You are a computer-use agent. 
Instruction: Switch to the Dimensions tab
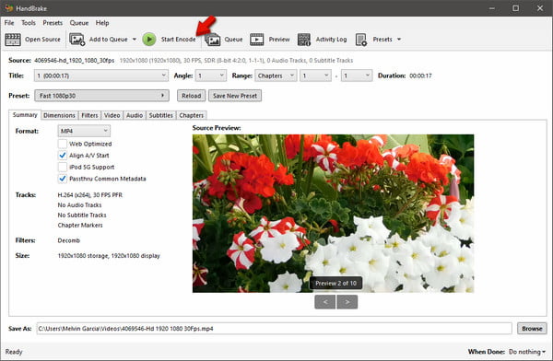[59, 115]
